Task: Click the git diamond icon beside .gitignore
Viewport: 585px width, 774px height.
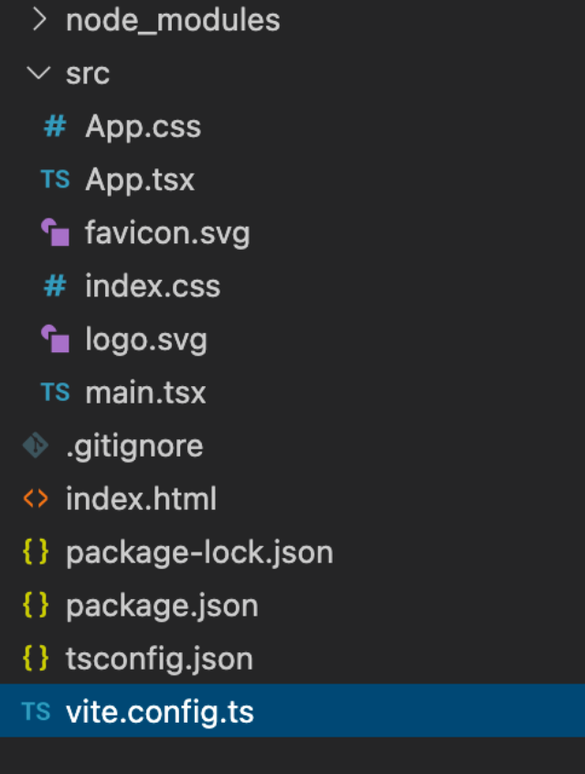Action: pos(36,446)
